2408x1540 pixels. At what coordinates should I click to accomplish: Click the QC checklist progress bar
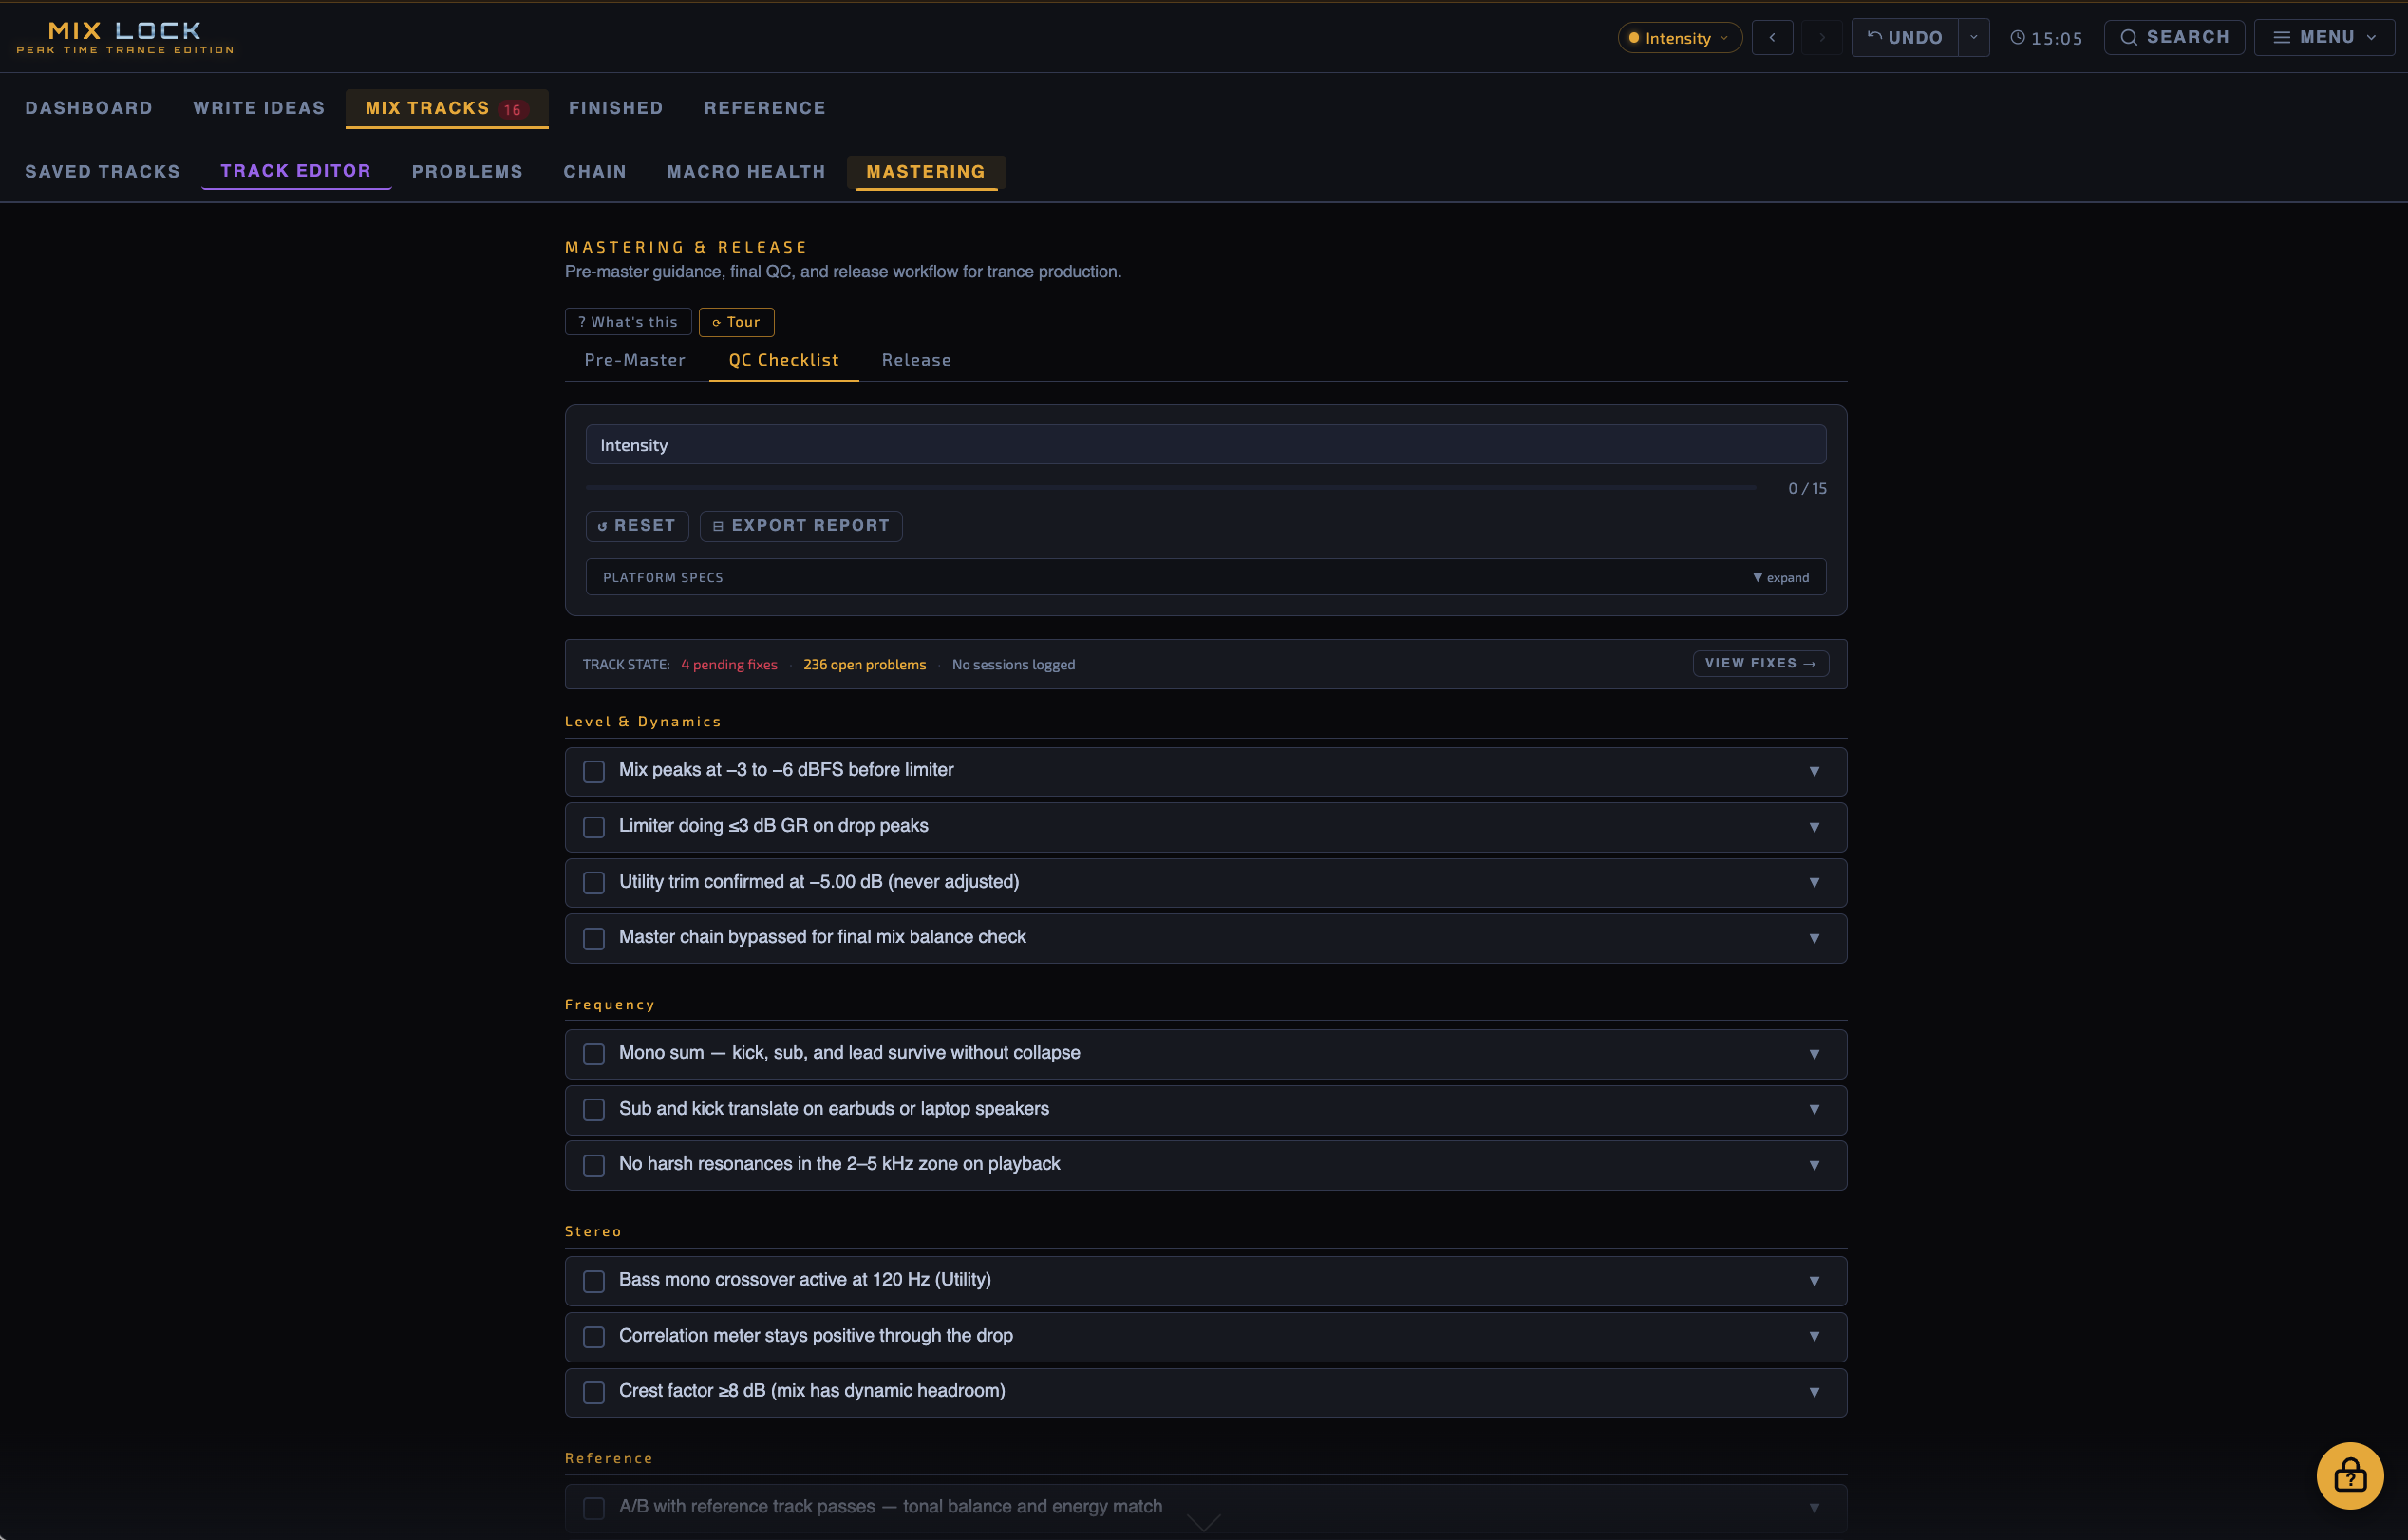coord(1170,488)
